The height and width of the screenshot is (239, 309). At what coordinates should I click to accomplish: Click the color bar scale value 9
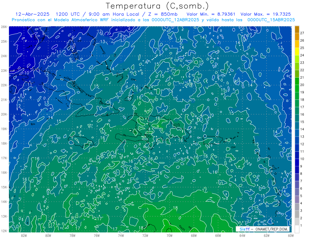click(x=301, y=166)
